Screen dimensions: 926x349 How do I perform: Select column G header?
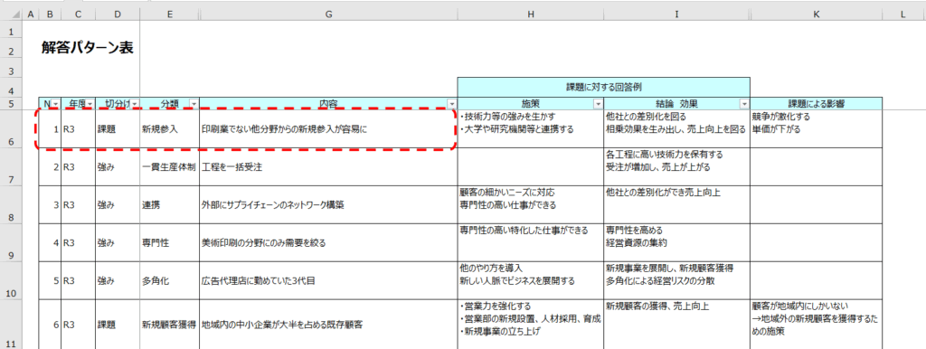pyautogui.click(x=328, y=14)
